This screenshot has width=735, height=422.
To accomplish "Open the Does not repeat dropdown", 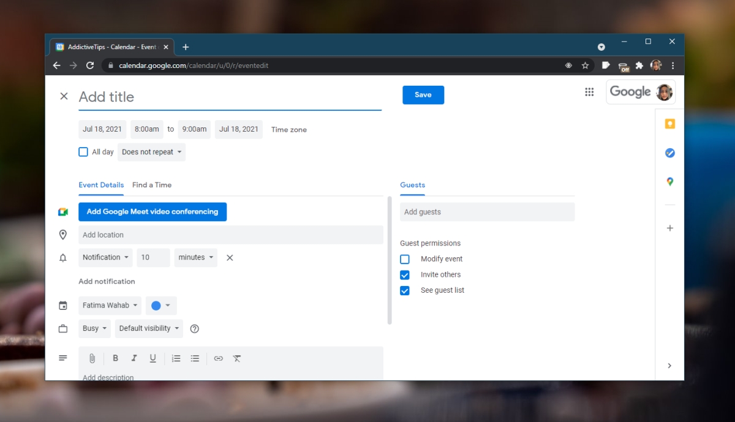I will tap(151, 151).
